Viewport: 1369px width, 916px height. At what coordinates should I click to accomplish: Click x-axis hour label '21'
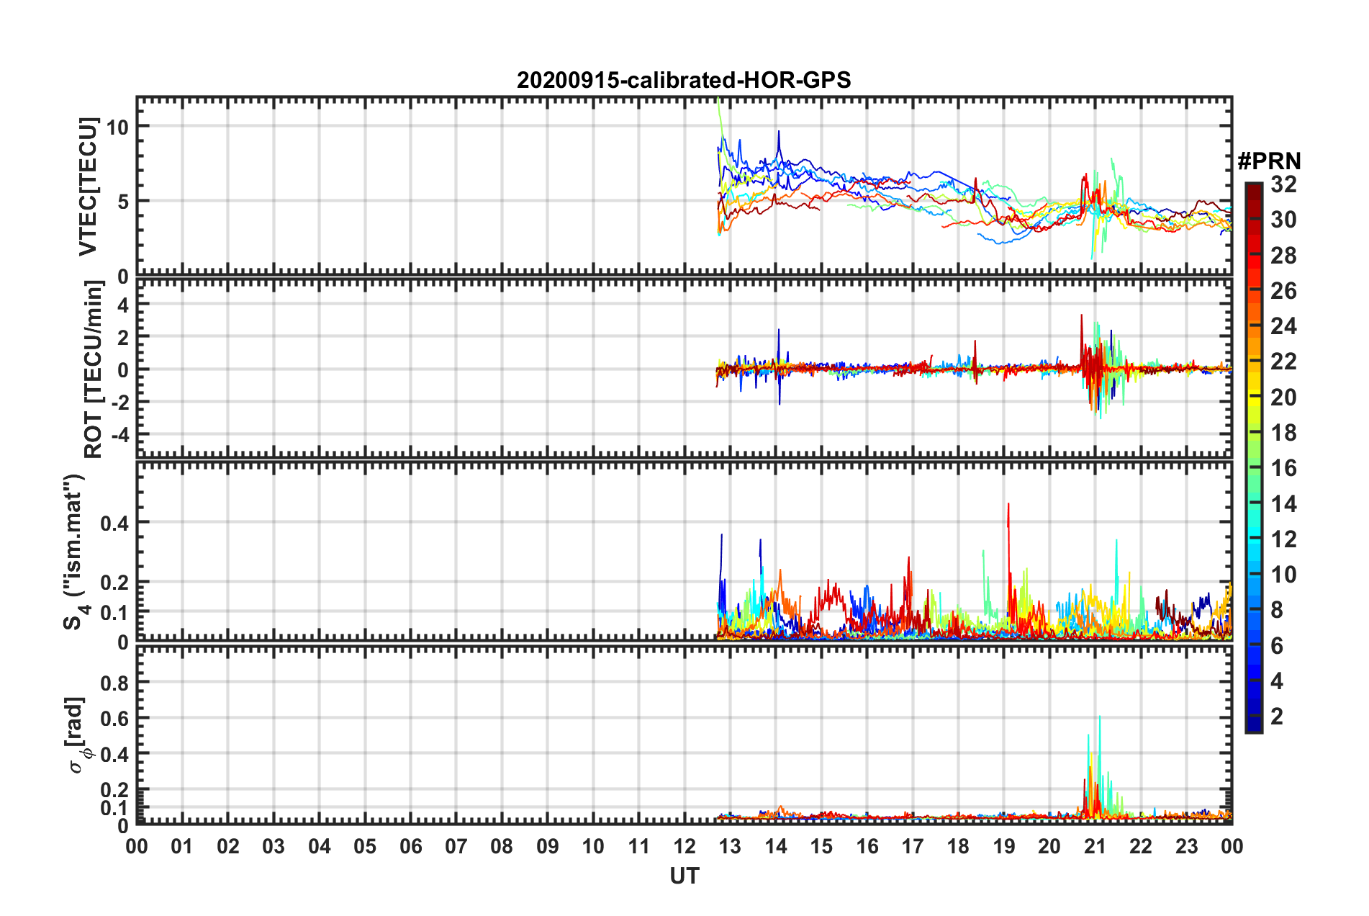coord(1095,846)
